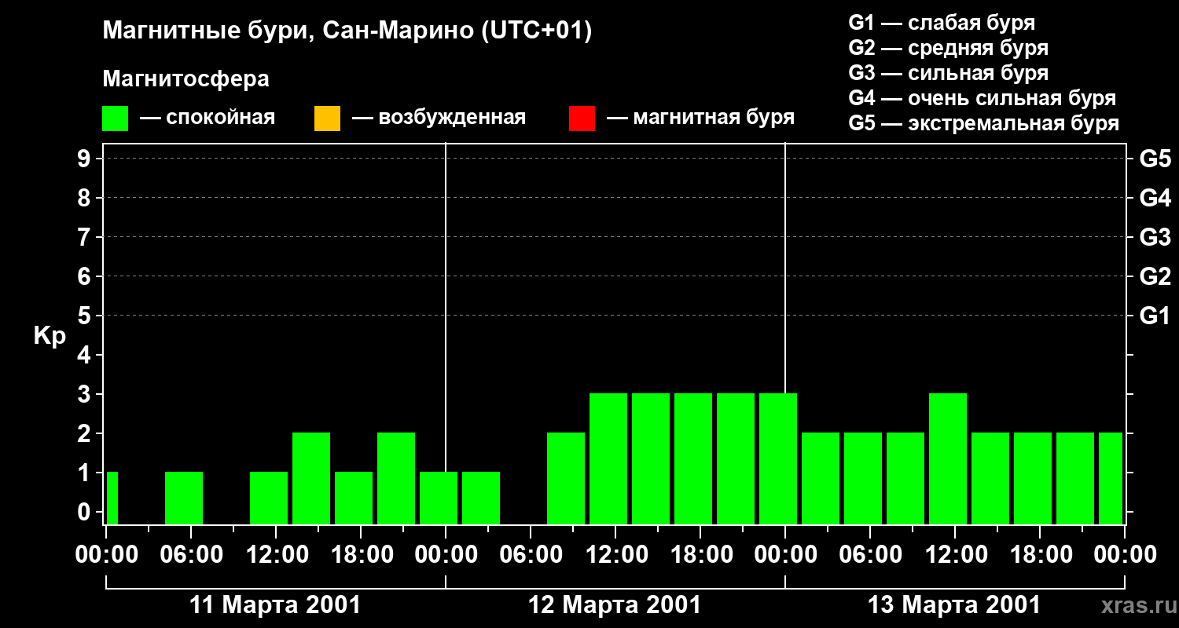Click the '18:00' time label for 12 Марта

(x=700, y=555)
